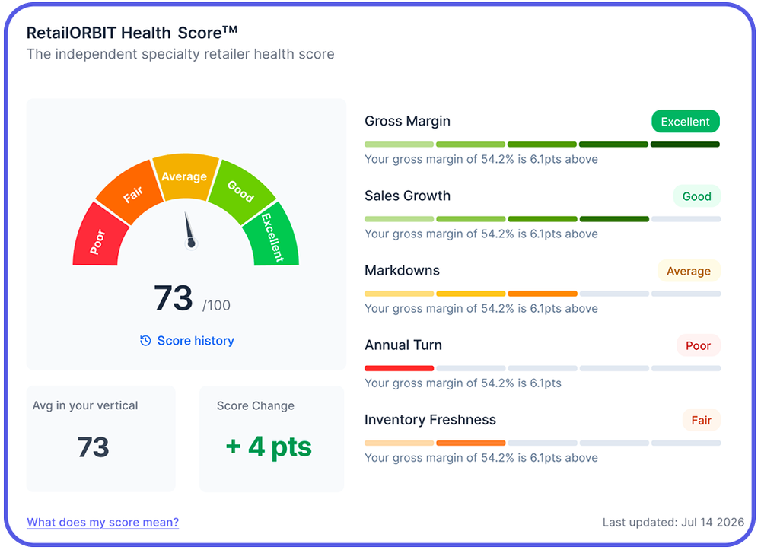Click the 'Gross Margin' heading
This screenshot has width=761, height=550.
[x=408, y=121]
